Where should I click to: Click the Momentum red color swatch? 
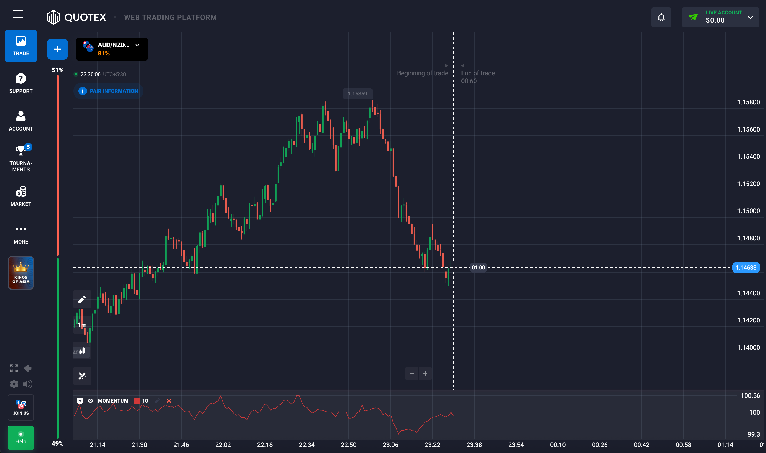pos(137,401)
